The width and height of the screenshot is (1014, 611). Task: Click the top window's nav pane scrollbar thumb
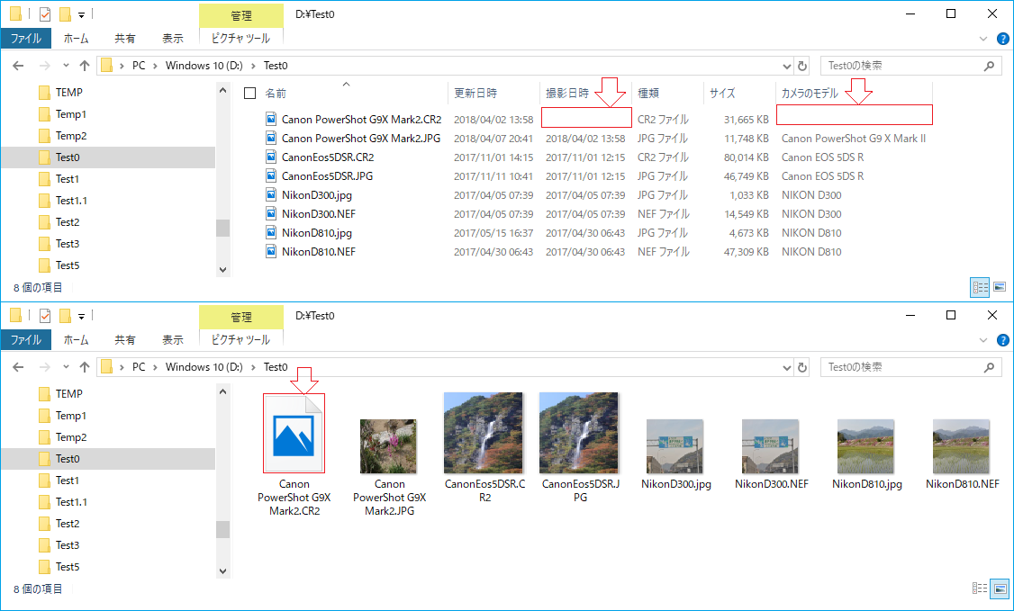click(222, 228)
